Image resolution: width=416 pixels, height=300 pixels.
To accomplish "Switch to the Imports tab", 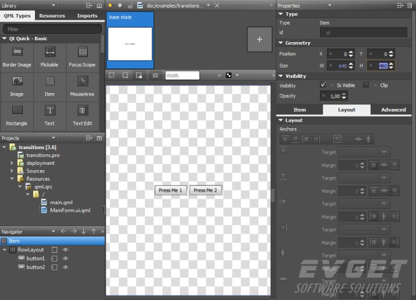I will (87, 16).
